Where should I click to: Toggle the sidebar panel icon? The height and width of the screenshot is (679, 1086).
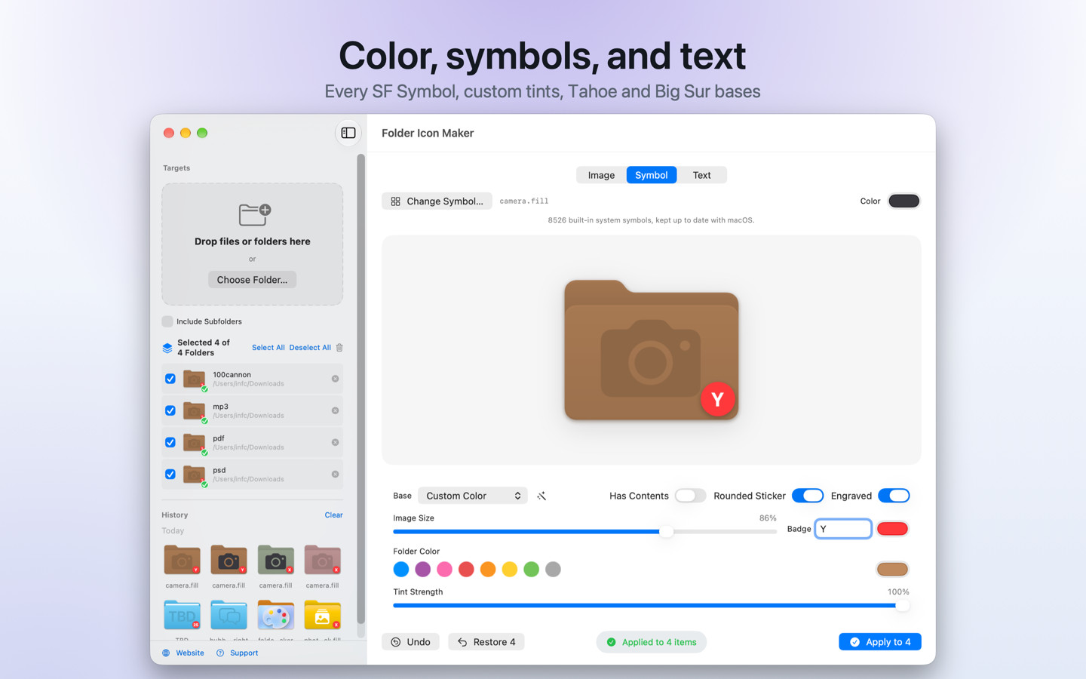point(348,133)
